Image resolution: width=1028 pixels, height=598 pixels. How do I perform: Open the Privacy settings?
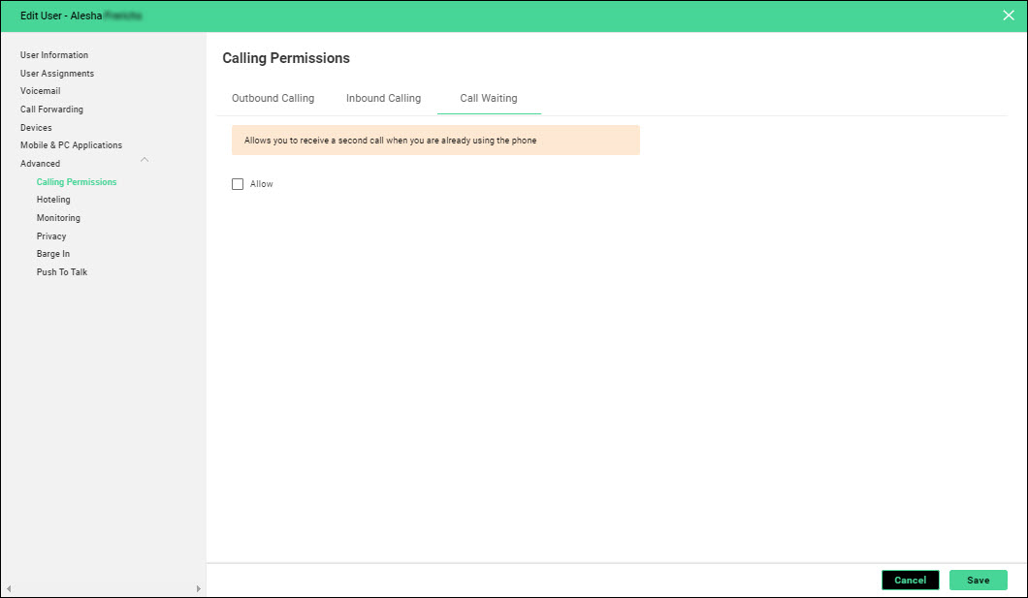51,236
